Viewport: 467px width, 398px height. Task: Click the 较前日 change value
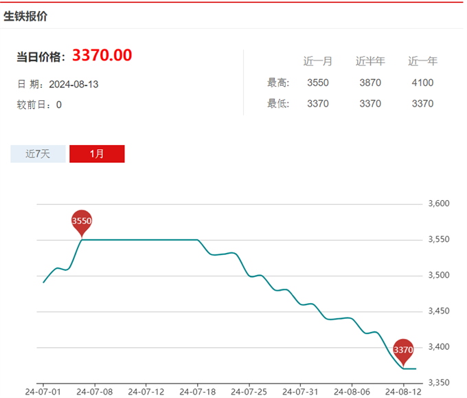[59, 105]
